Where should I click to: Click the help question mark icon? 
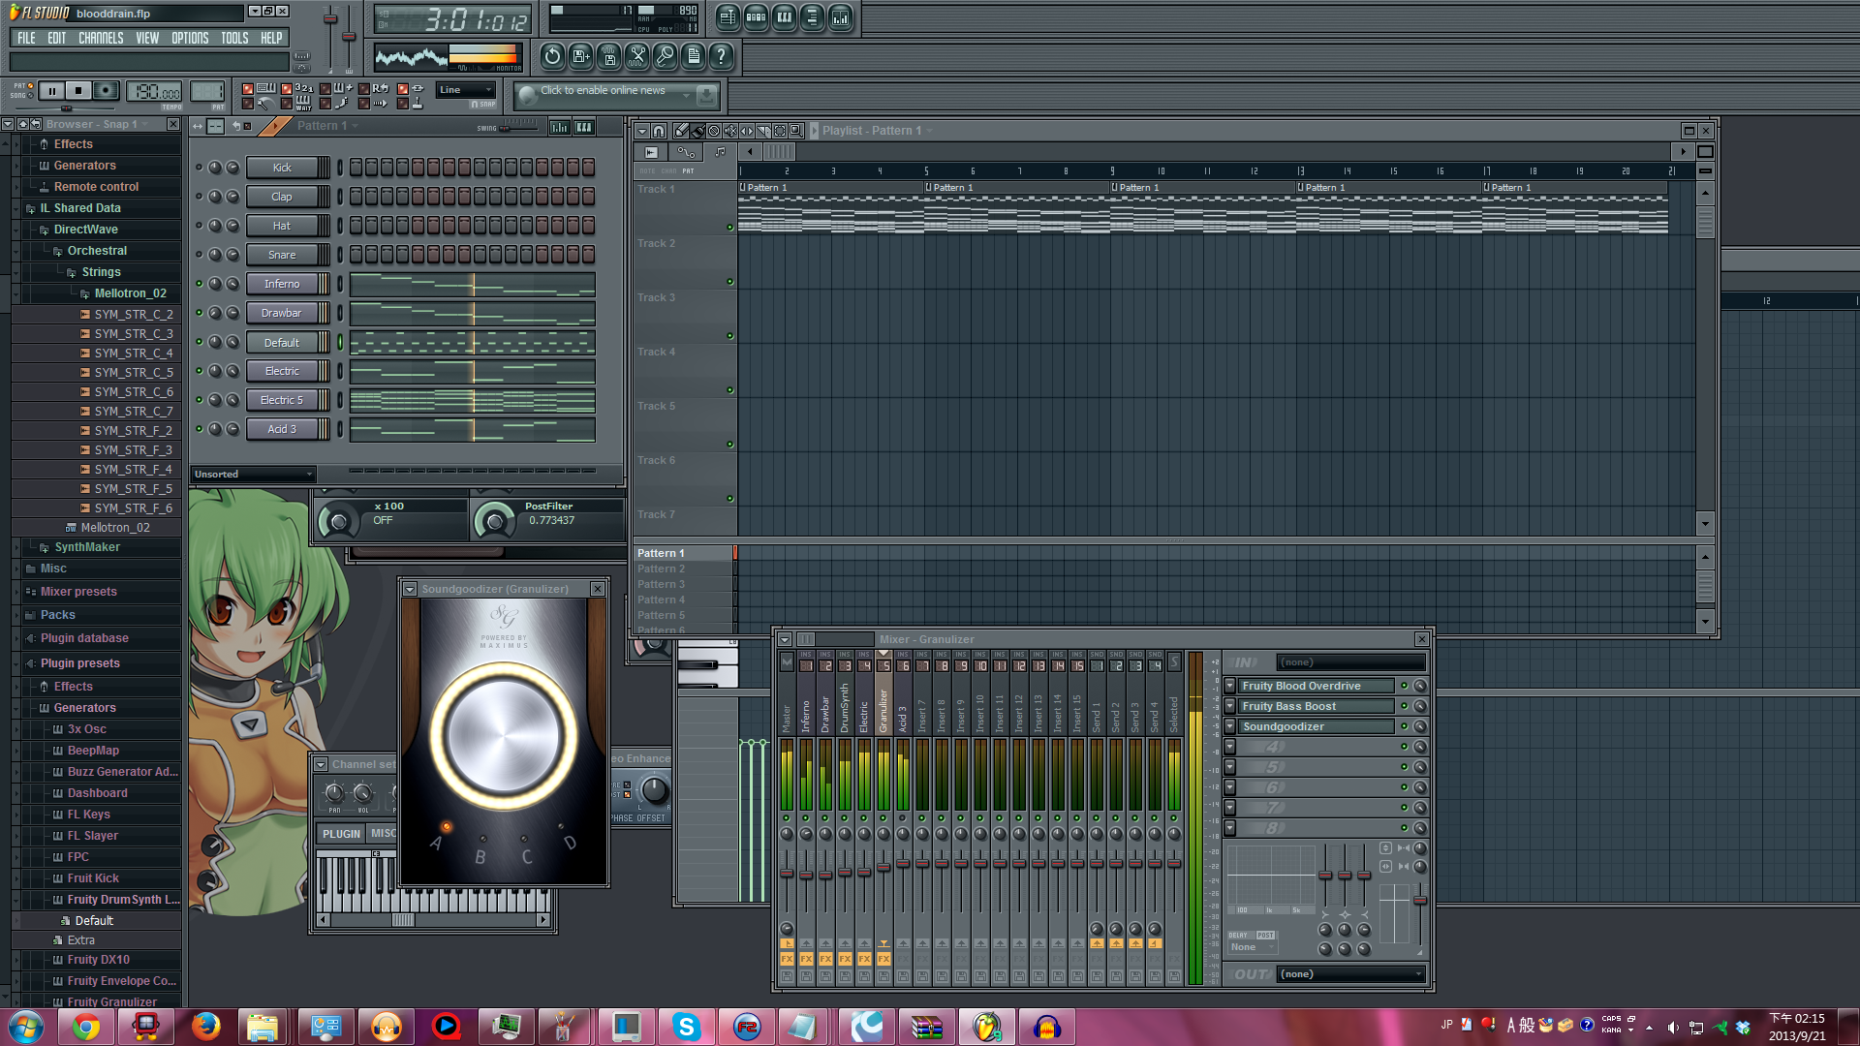721,56
